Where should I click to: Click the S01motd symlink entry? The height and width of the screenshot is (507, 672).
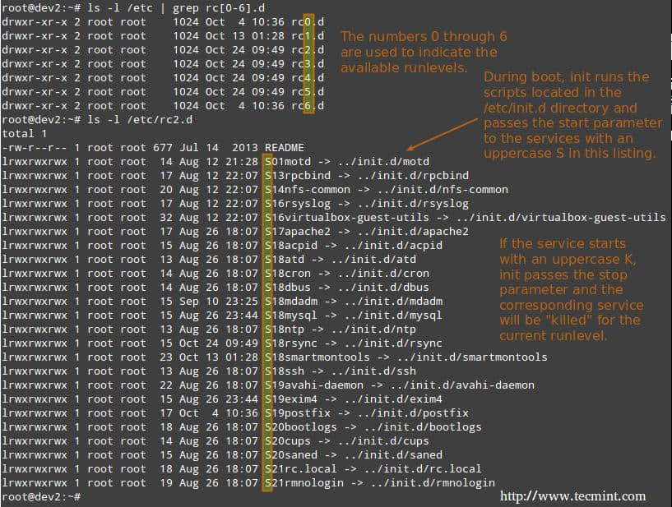coord(287,161)
